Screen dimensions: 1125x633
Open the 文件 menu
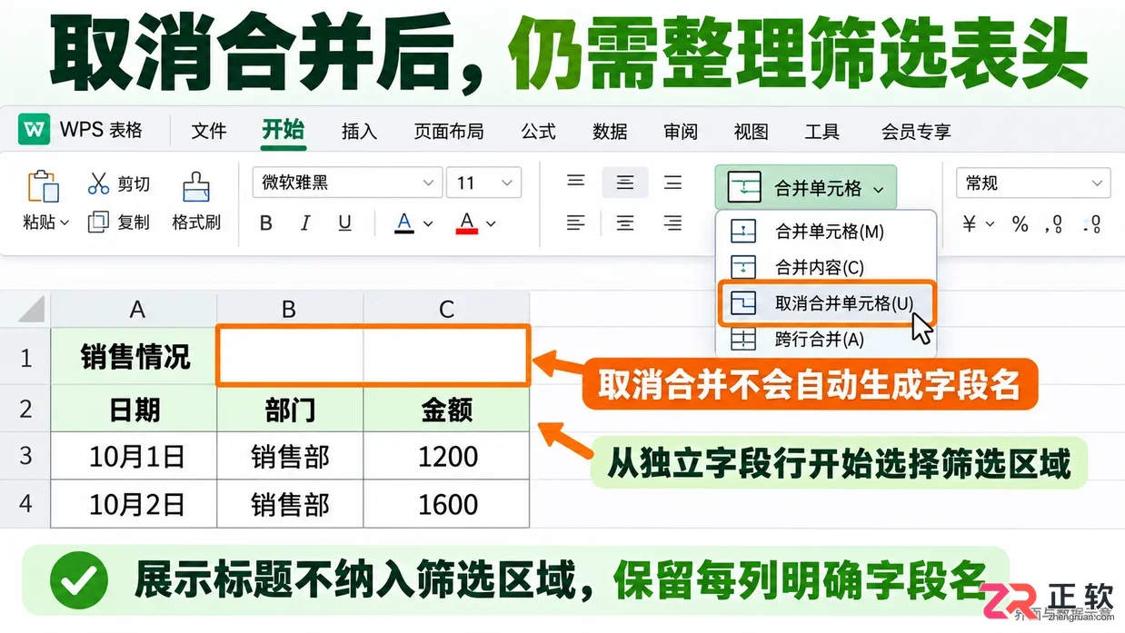coord(209,132)
